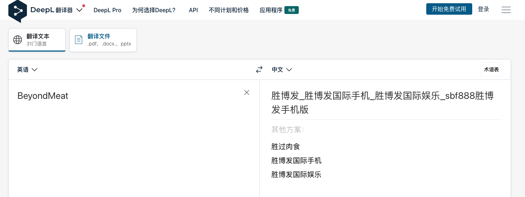Open 不同计划和价格 menu item

229,10
